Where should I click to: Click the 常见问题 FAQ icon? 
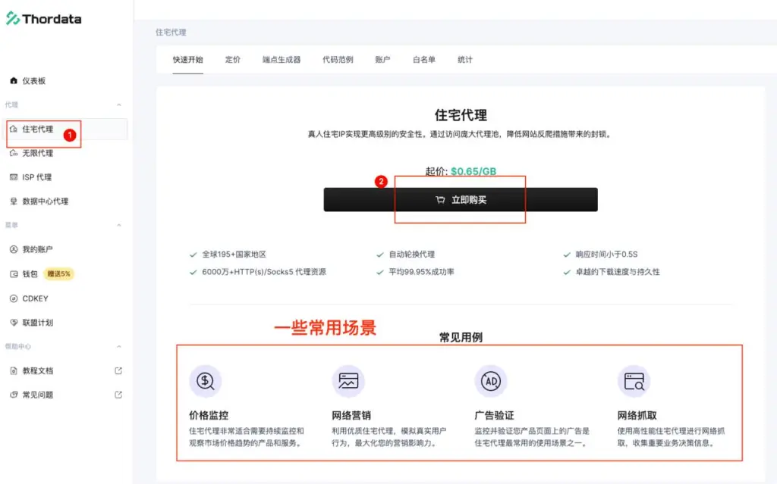(14, 395)
